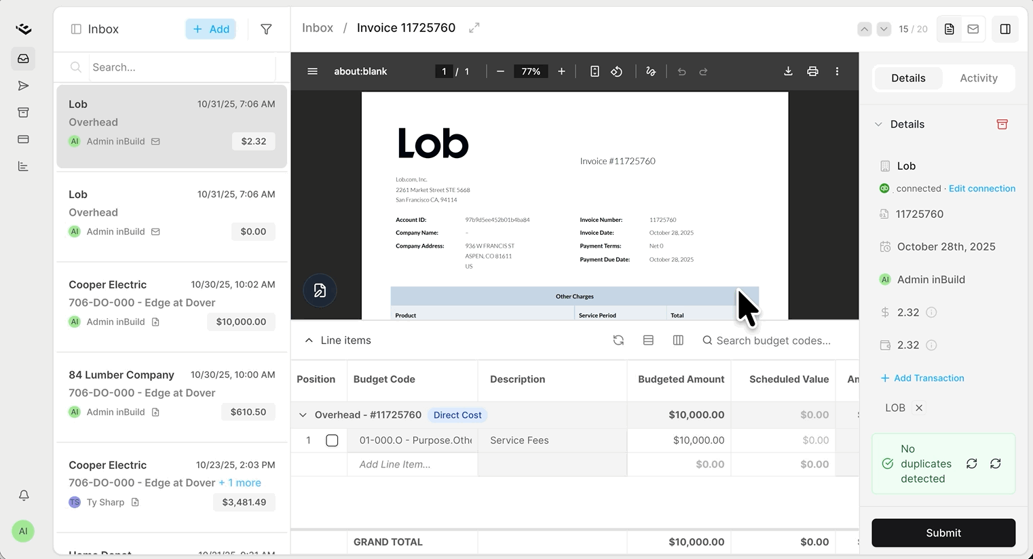Open the Inbox section in the sidebar
The height and width of the screenshot is (559, 1033).
click(23, 58)
